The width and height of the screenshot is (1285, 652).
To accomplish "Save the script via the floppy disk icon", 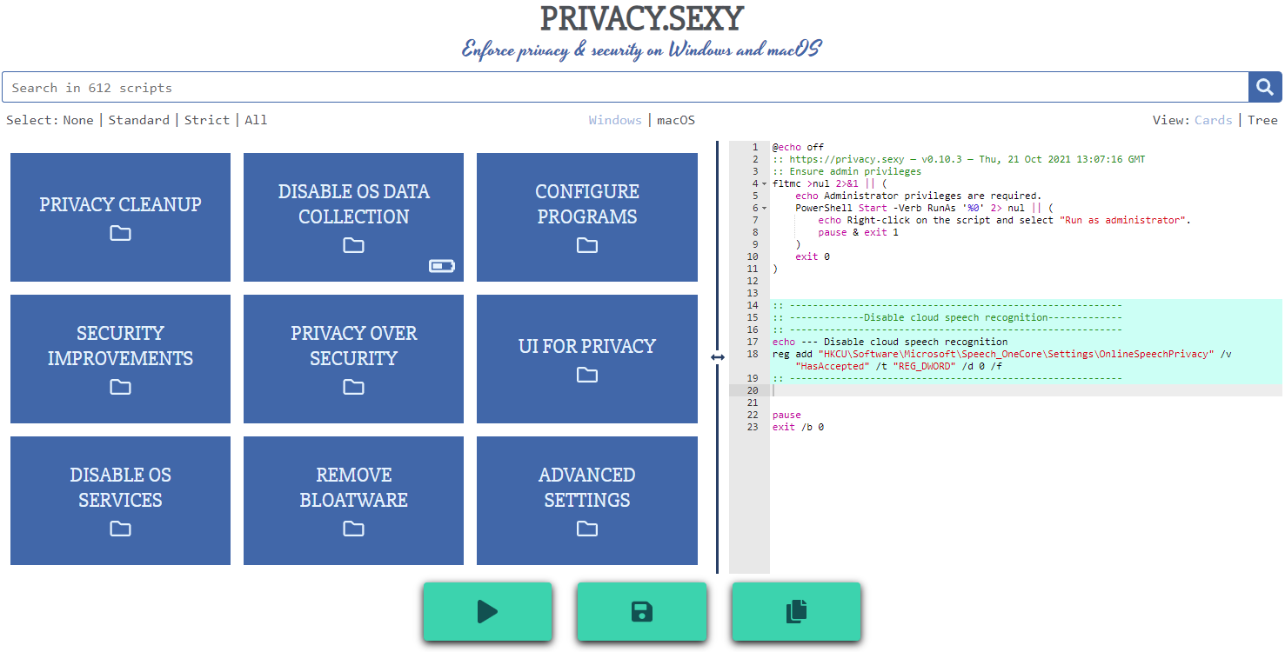I will (641, 612).
